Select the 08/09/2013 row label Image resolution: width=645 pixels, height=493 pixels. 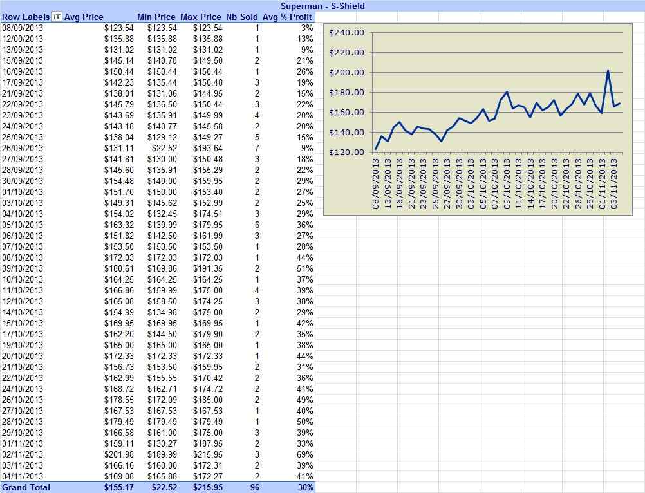23,28
